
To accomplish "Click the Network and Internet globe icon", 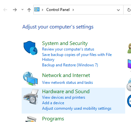I will [30, 79].
